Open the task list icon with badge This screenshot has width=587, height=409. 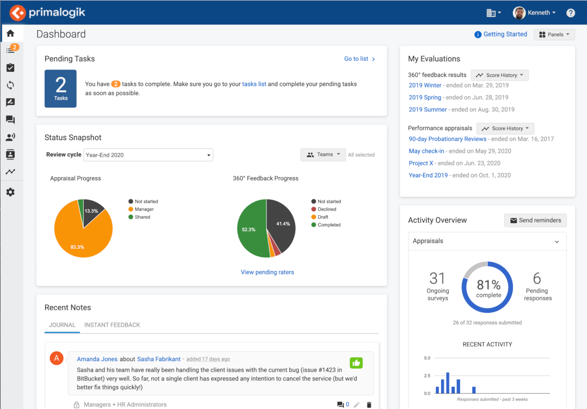tap(11, 50)
